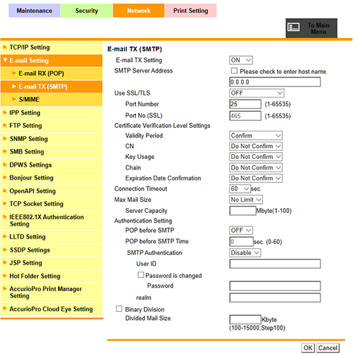Viewport: 357px width, 356px height.
Task: Go back with To Main Menu
Action: pyautogui.click(x=311, y=28)
